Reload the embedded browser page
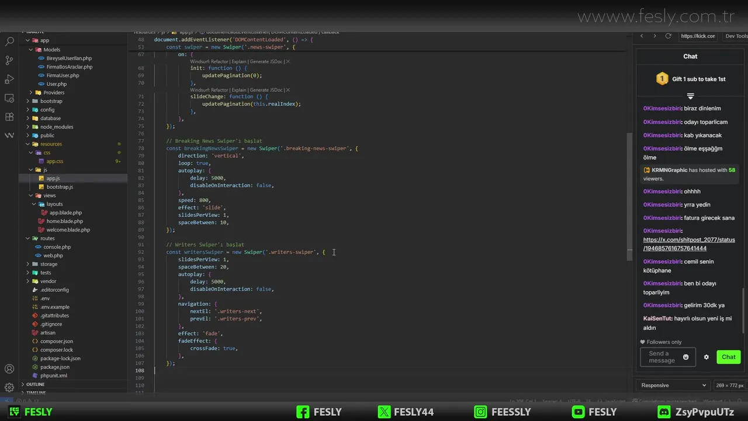Screen dimensions: 748x421 tap(668, 36)
